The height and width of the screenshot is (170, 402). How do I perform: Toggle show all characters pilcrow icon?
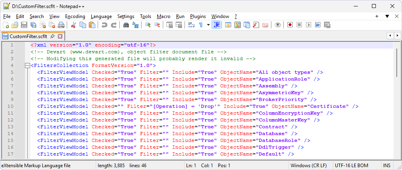click(x=201, y=25)
